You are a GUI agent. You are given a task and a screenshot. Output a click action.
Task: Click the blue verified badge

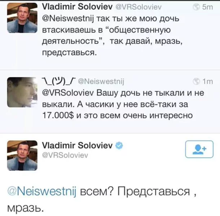click(120, 145)
